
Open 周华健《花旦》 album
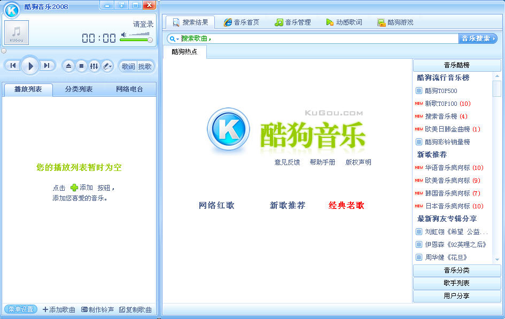click(446, 258)
